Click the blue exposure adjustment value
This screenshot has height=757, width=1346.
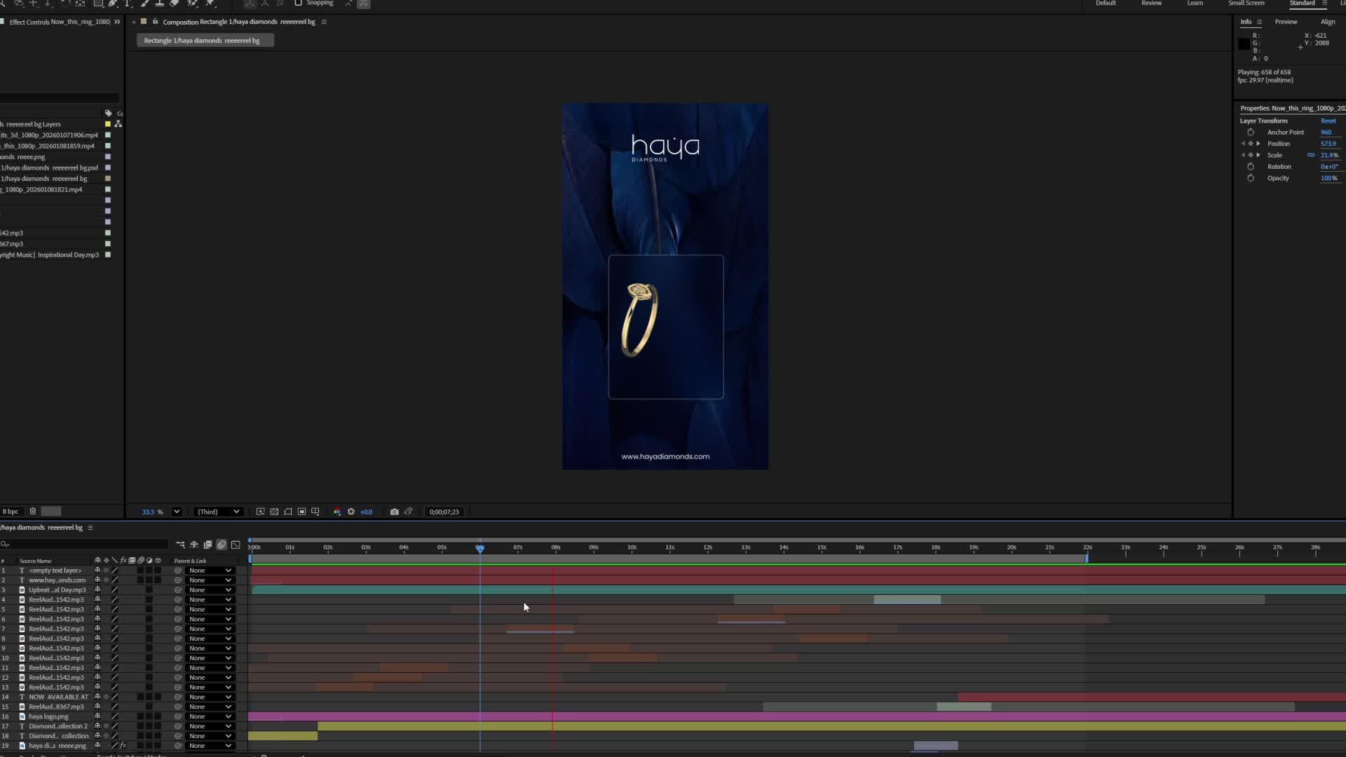click(x=367, y=512)
